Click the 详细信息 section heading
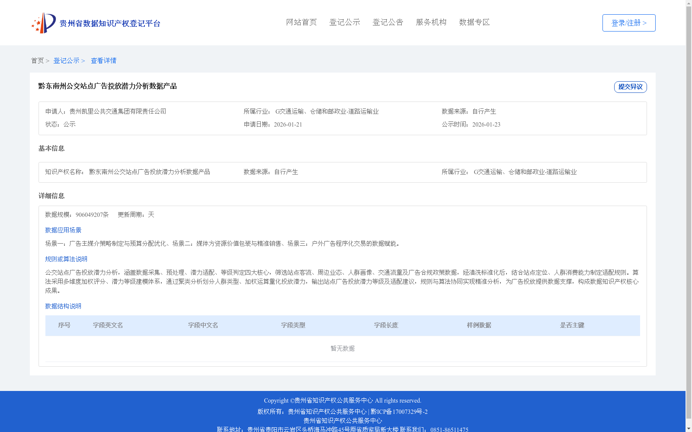692x432 pixels. [x=51, y=196]
